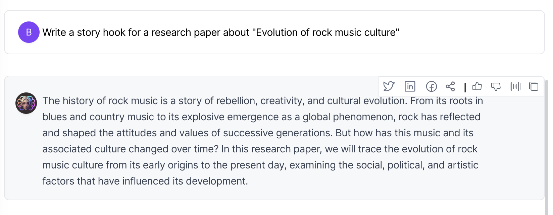Viewport: 553px width, 215px height.
Task: Share the response on Facebook
Action: [431, 86]
